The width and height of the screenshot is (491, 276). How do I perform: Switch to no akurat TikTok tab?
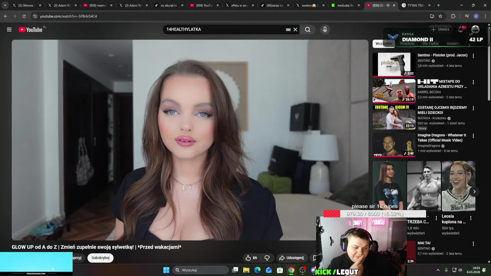[168, 5]
